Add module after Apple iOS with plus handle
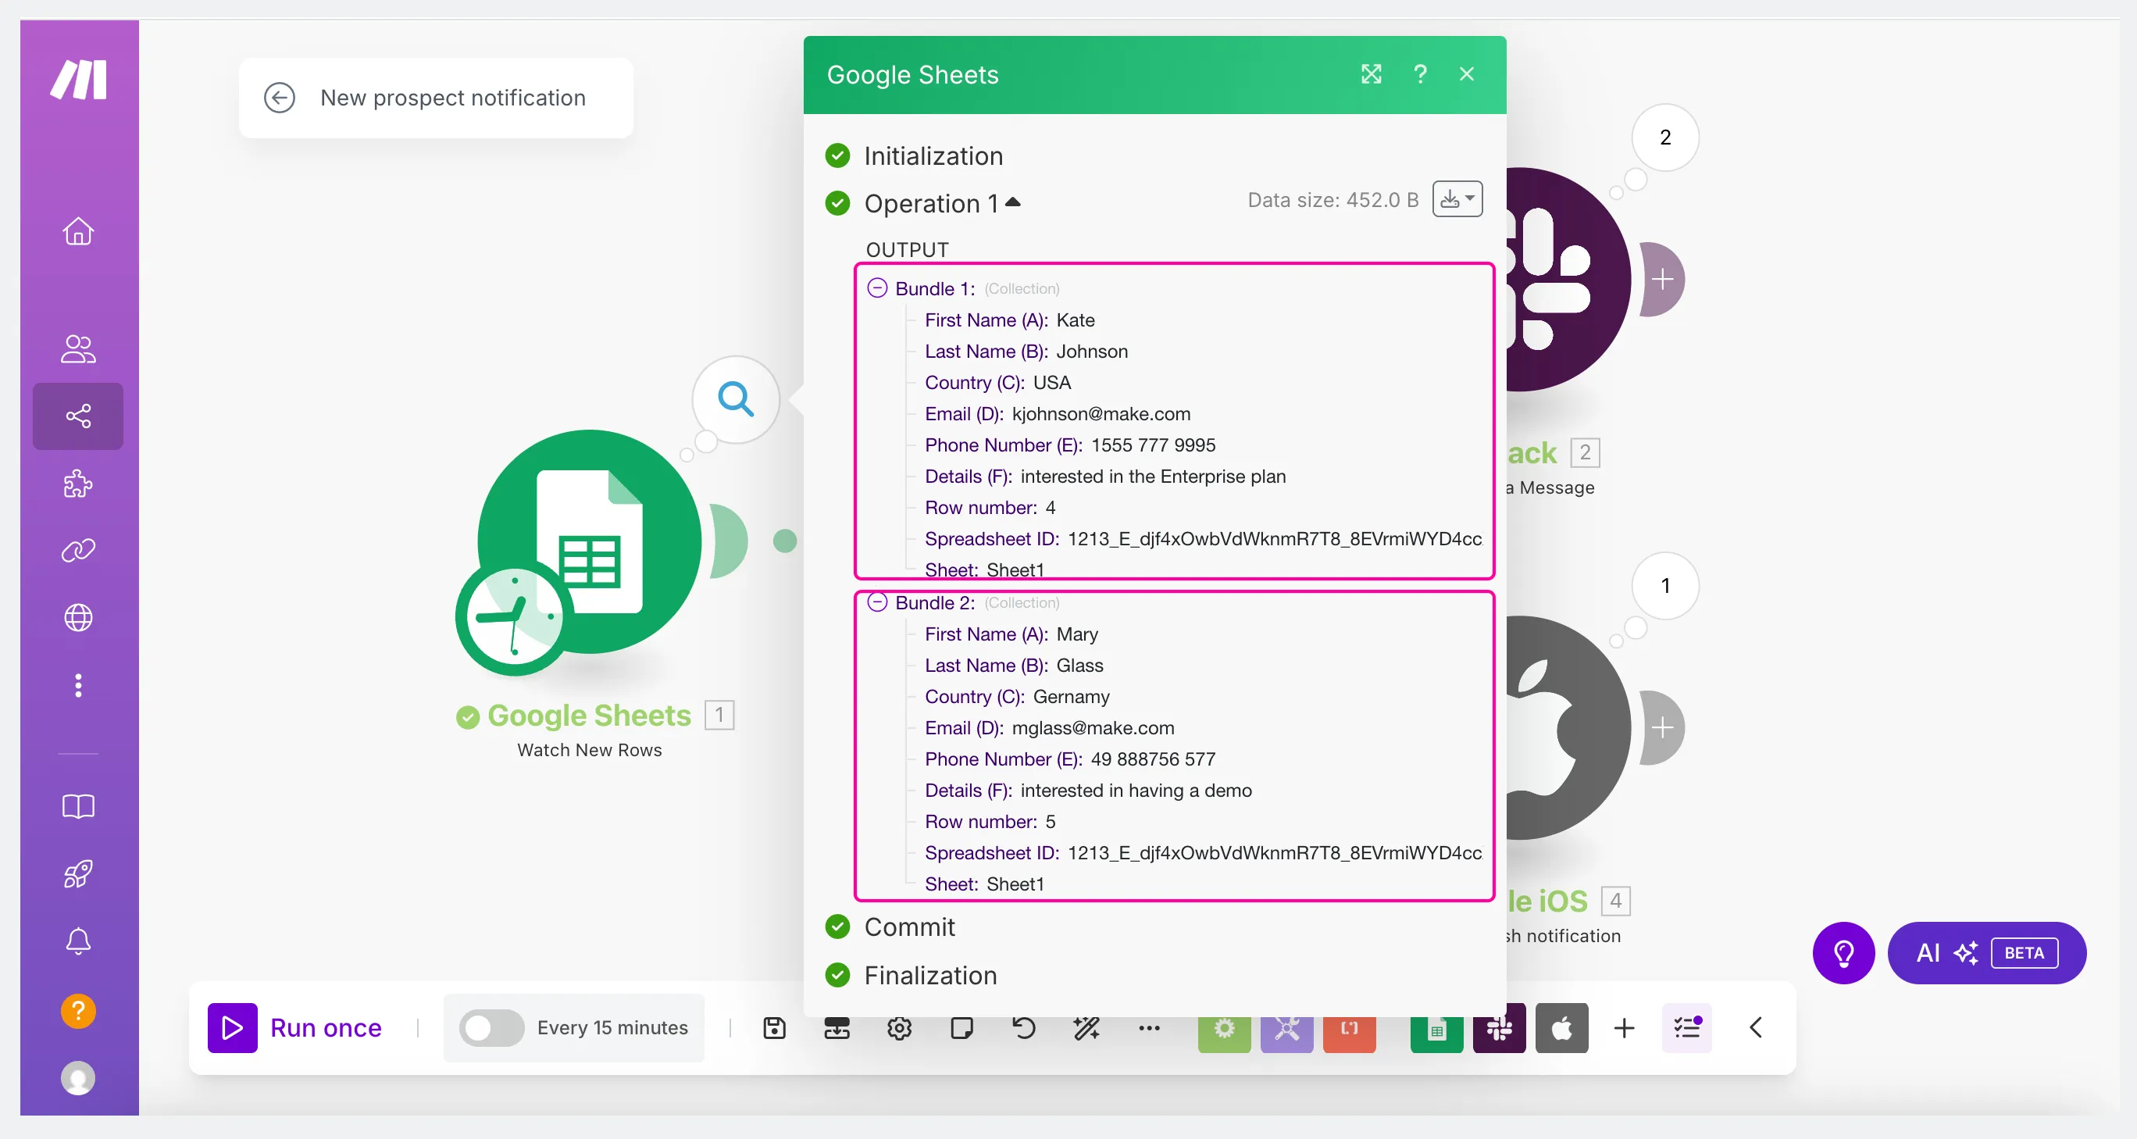 point(1661,727)
